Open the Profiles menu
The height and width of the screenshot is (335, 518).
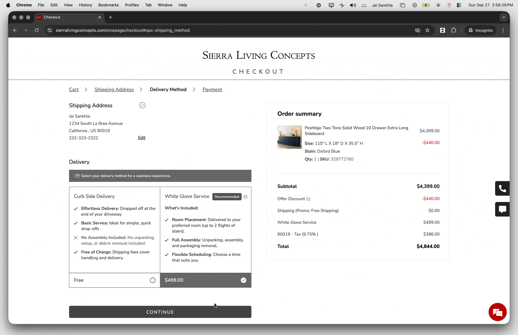(132, 5)
